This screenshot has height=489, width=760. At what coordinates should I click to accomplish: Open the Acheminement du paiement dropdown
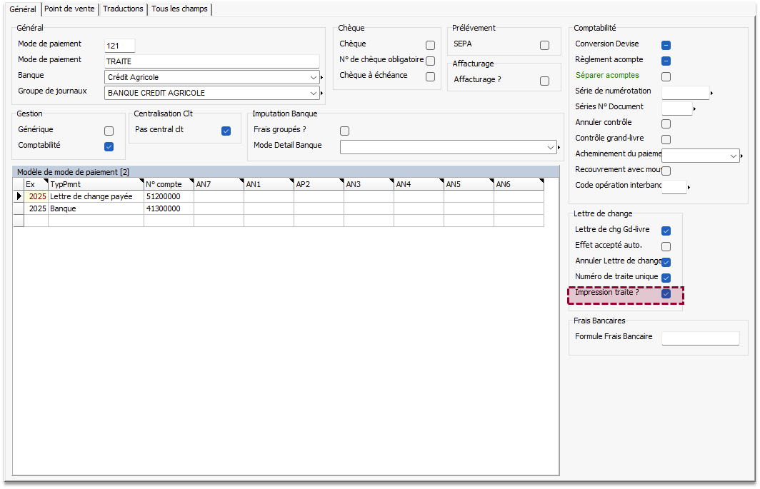(x=734, y=156)
